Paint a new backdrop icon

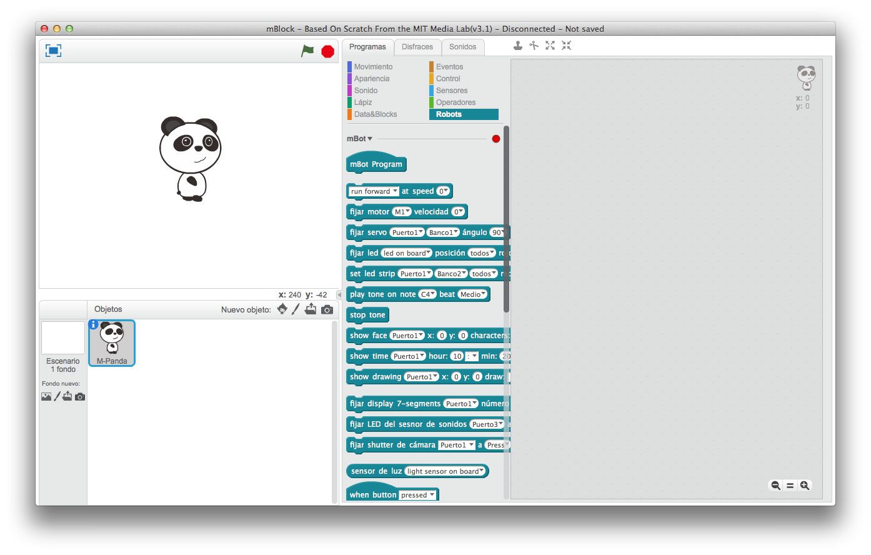point(57,396)
